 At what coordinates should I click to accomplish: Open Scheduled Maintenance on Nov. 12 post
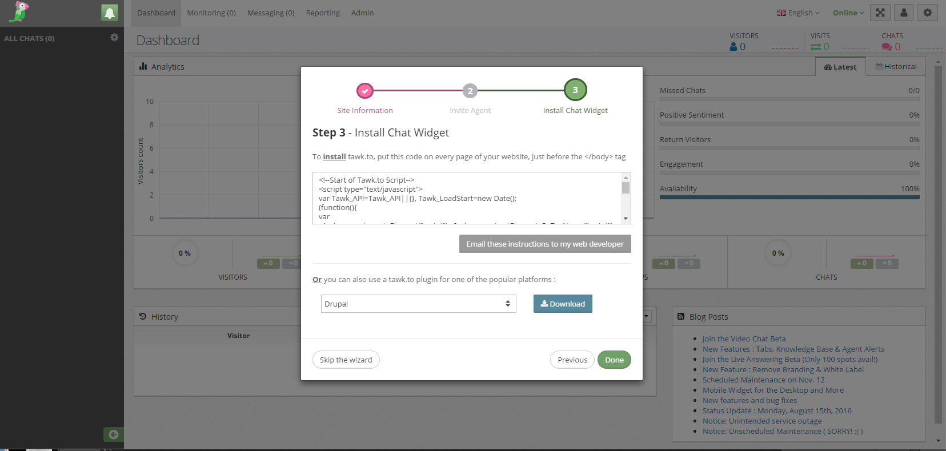(763, 380)
